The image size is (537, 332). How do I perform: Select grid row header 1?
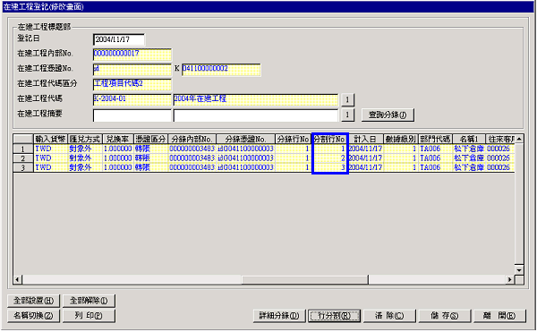click(x=23, y=149)
